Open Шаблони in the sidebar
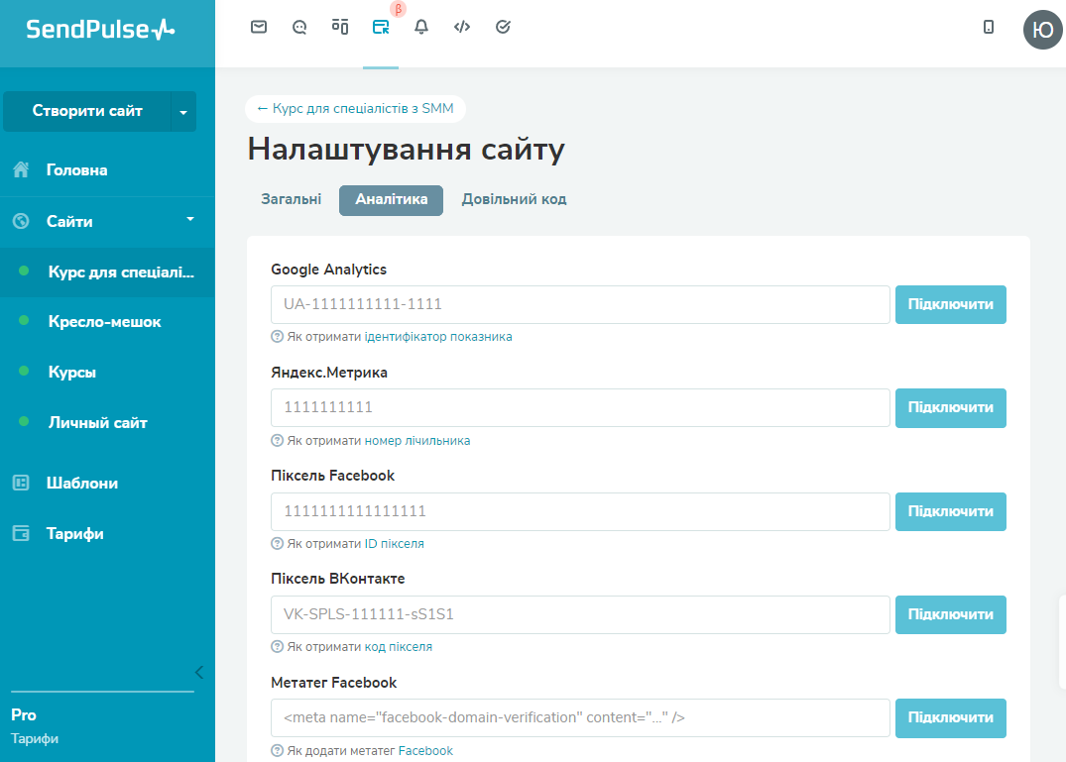 [82, 483]
